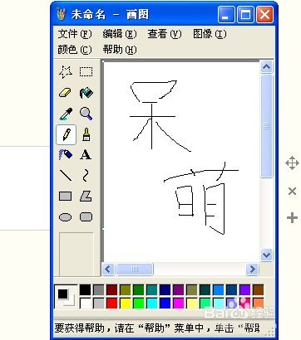
Task: Click the move cross-arrow icon beside window
Action: [292, 163]
